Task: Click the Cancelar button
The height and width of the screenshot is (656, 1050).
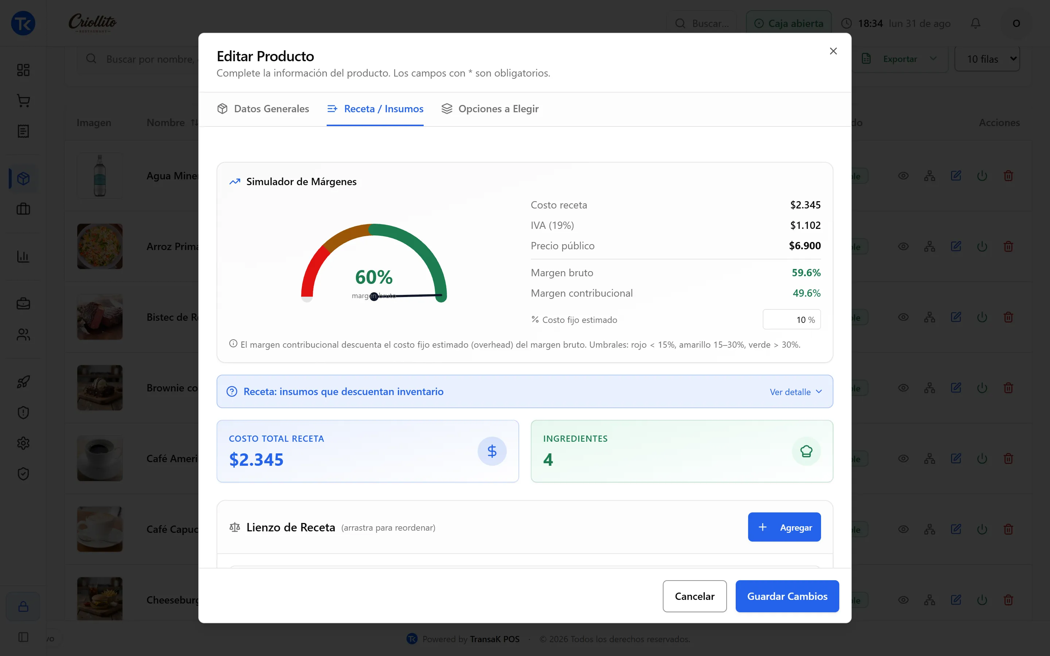Action: 694,596
